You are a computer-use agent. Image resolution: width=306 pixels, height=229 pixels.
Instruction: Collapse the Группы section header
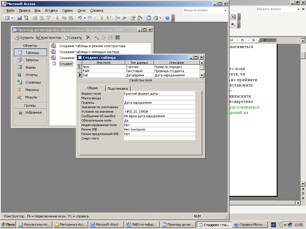[30, 106]
